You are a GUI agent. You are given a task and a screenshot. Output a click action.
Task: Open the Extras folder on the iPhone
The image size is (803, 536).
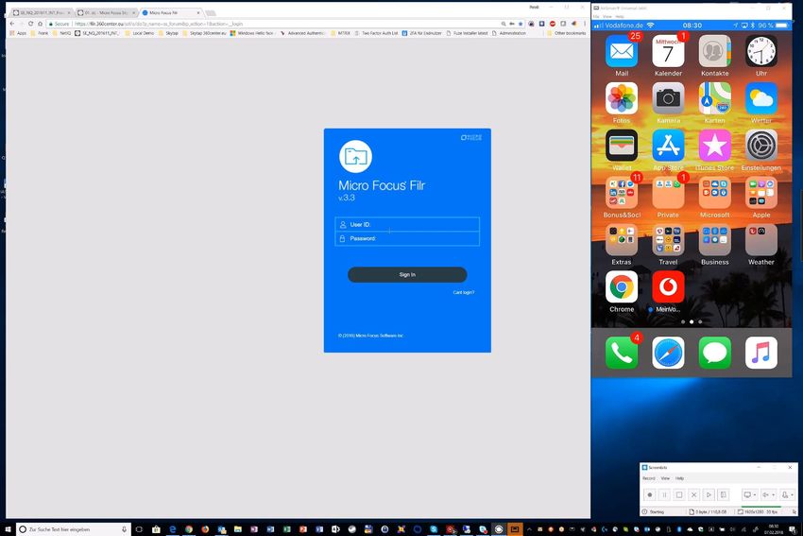click(x=622, y=240)
